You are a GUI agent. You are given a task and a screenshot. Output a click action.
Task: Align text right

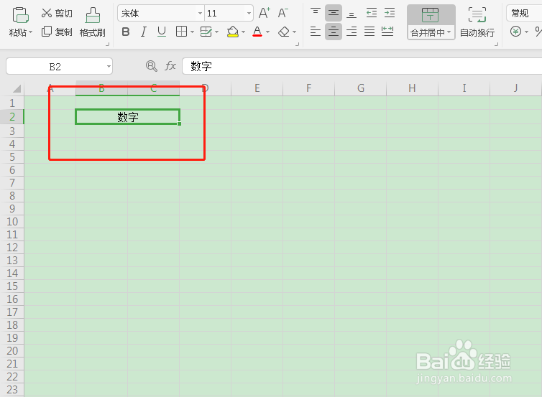pyautogui.click(x=352, y=32)
